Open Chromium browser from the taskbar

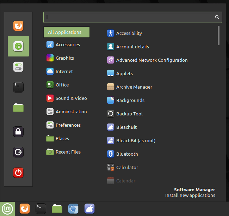tap(73, 209)
